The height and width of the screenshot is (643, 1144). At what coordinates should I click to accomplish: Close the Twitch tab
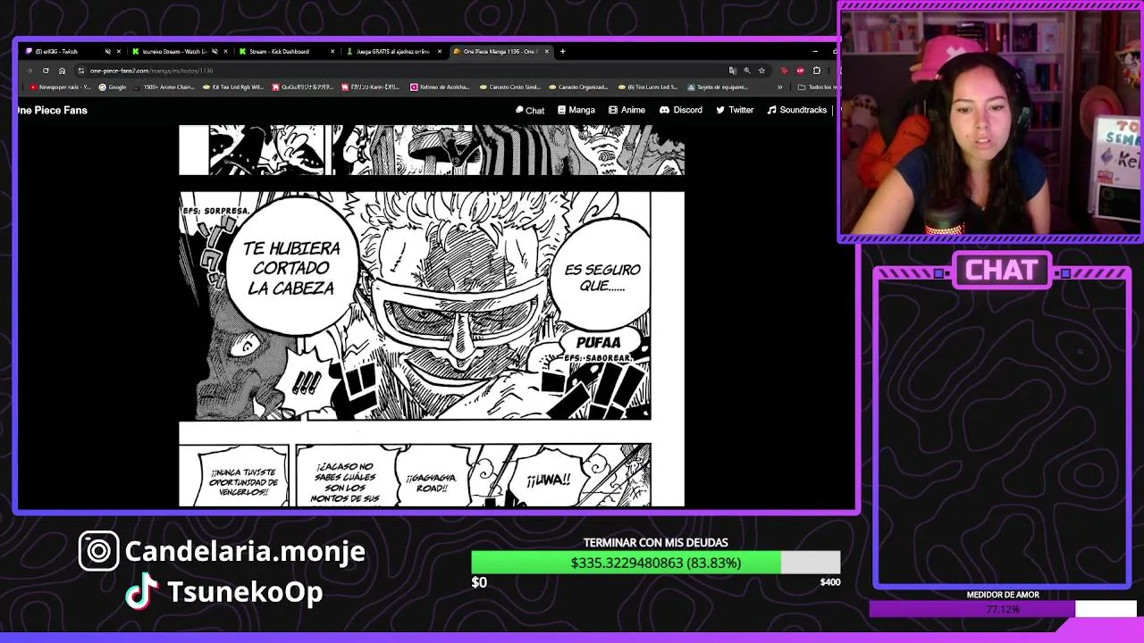pyautogui.click(x=119, y=52)
